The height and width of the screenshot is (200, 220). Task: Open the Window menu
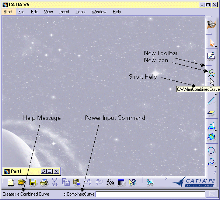point(99,12)
